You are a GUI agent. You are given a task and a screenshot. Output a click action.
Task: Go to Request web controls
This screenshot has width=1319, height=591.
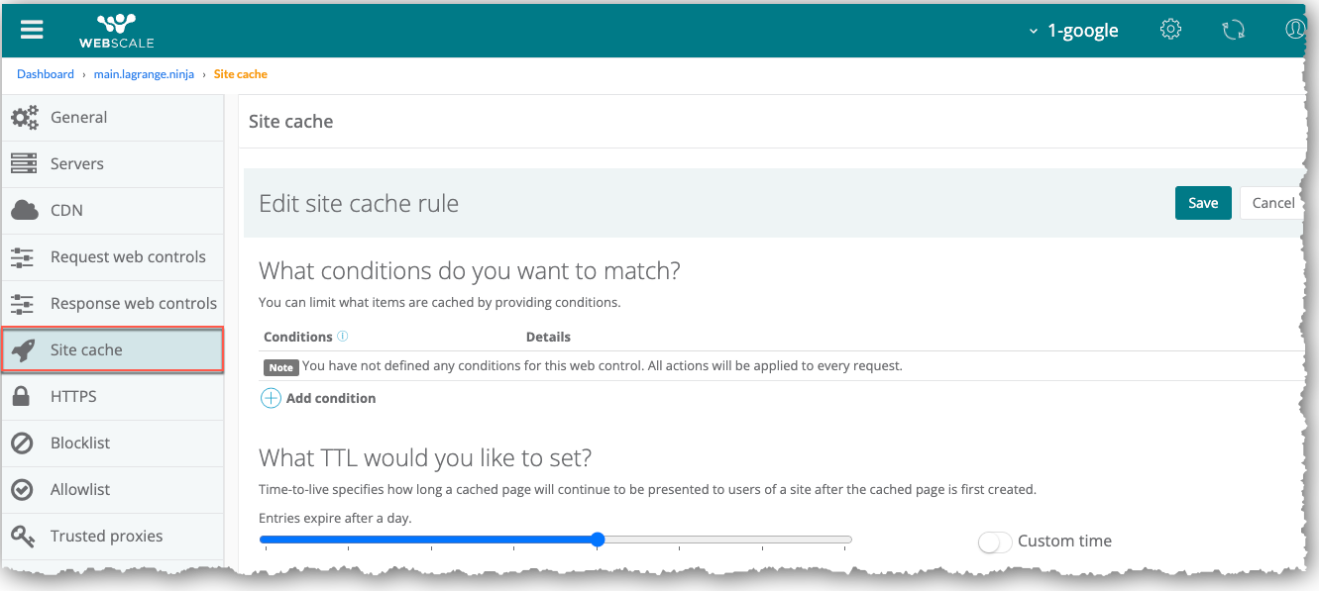128,256
